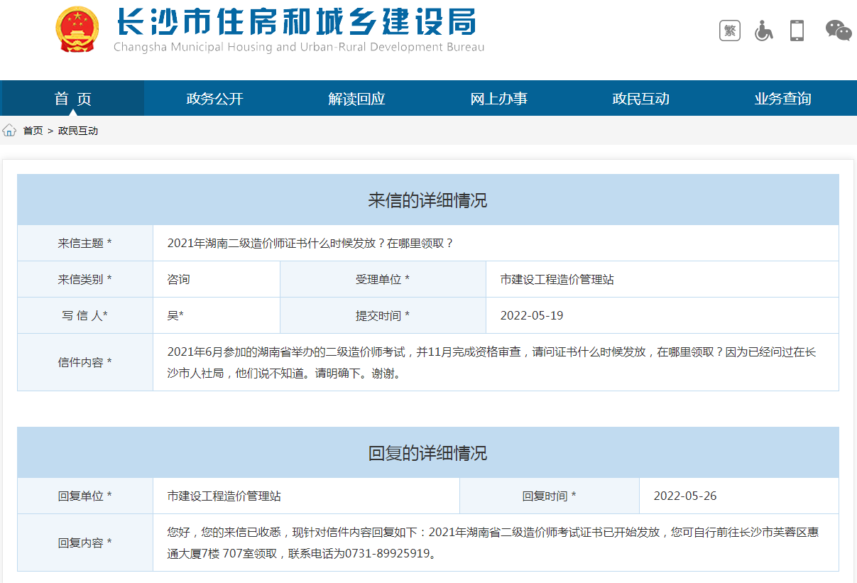The width and height of the screenshot is (857, 583).
Task: Click the reply date 2022-05-26
Action: pos(685,496)
